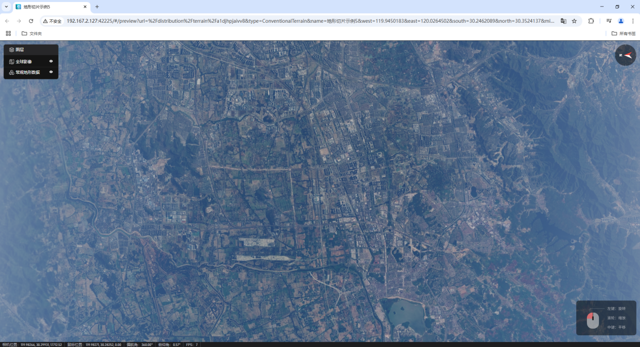Open the 文件夹 bookmark folder
640x347 pixels.
[31, 33]
